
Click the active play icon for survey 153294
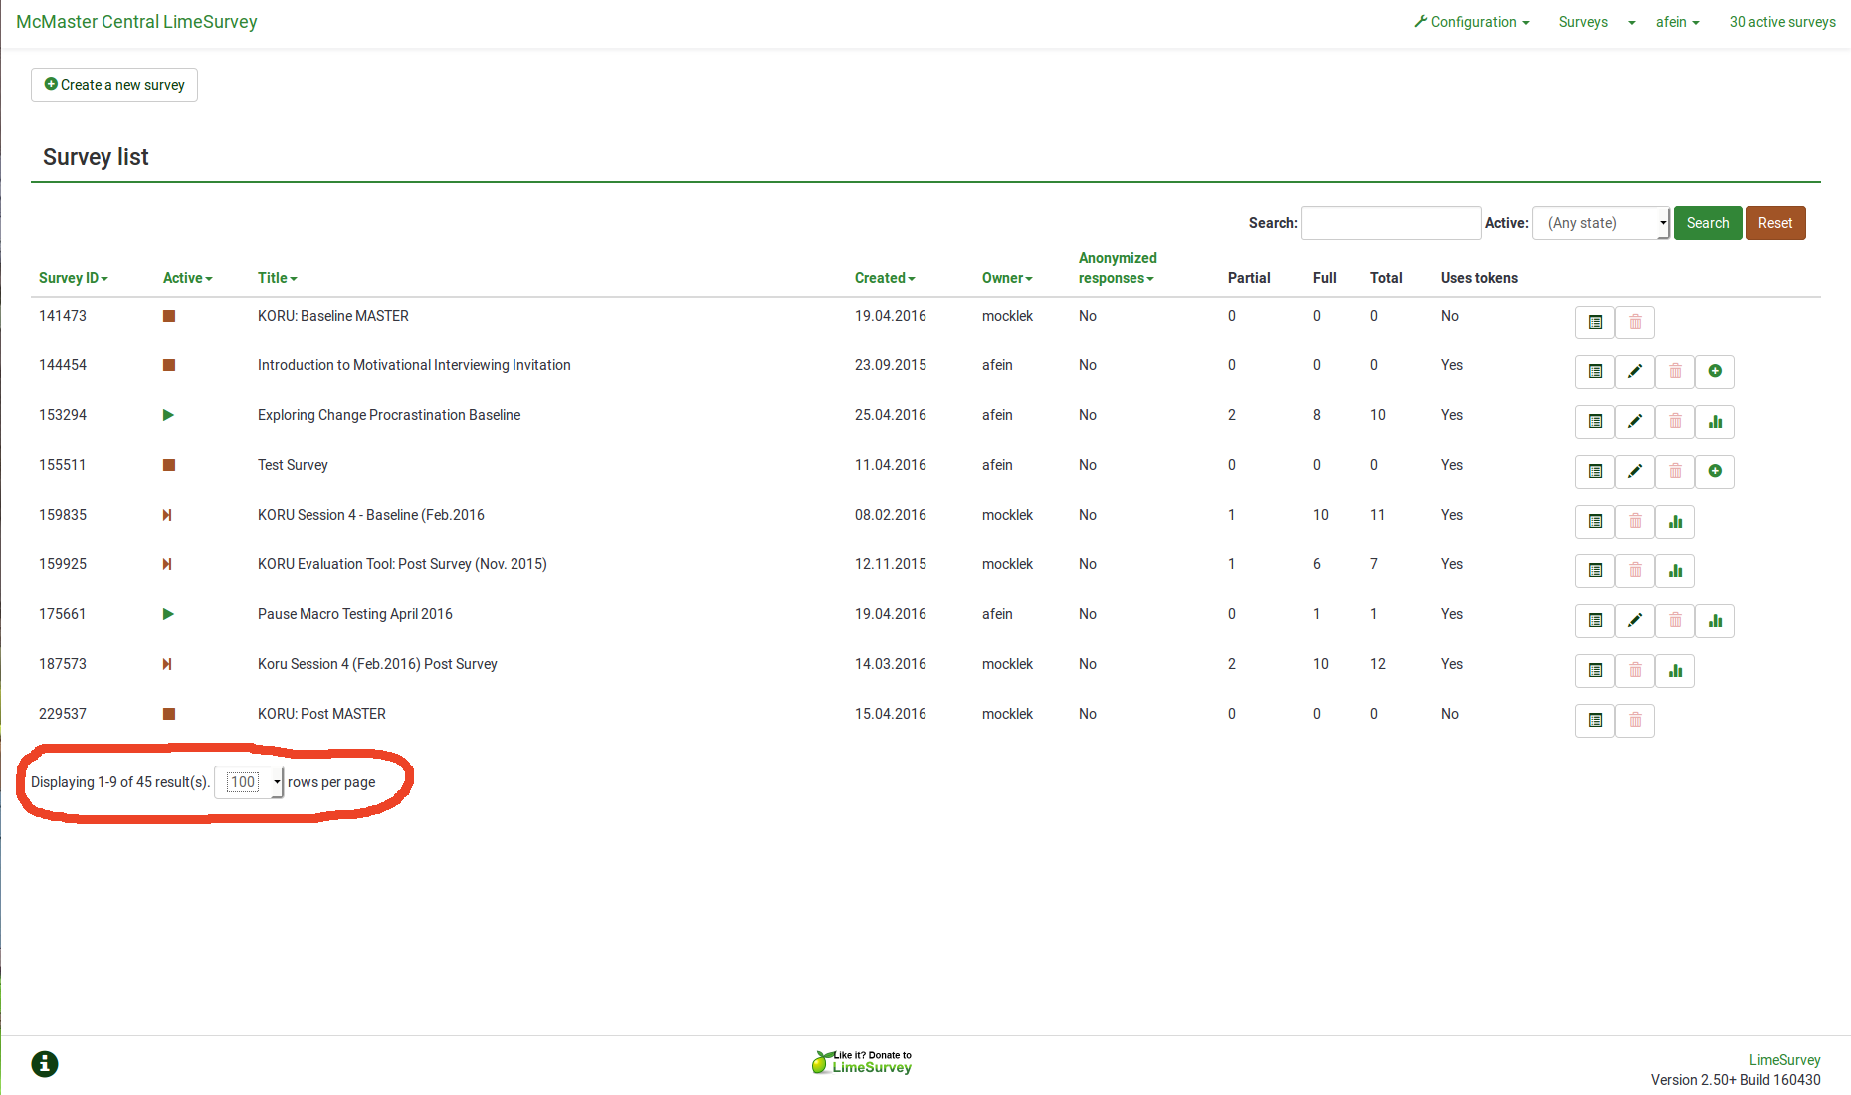[168, 415]
